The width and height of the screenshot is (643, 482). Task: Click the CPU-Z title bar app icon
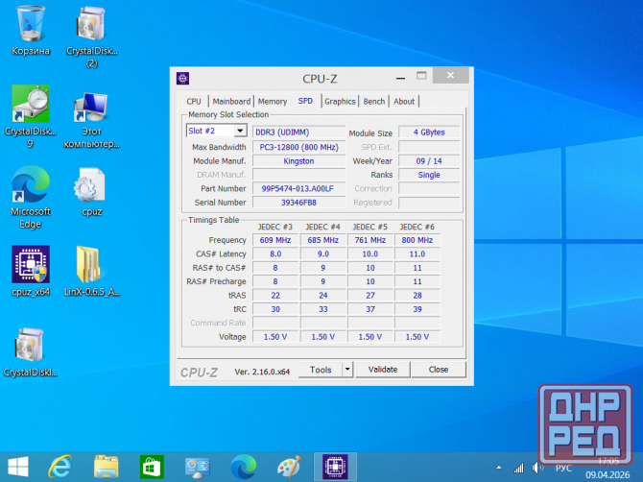click(x=183, y=78)
